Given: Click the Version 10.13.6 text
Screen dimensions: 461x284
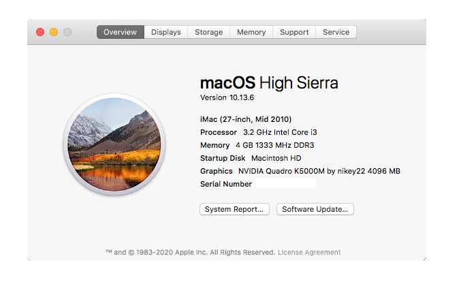Looking at the screenshot, I should [227, 97].
